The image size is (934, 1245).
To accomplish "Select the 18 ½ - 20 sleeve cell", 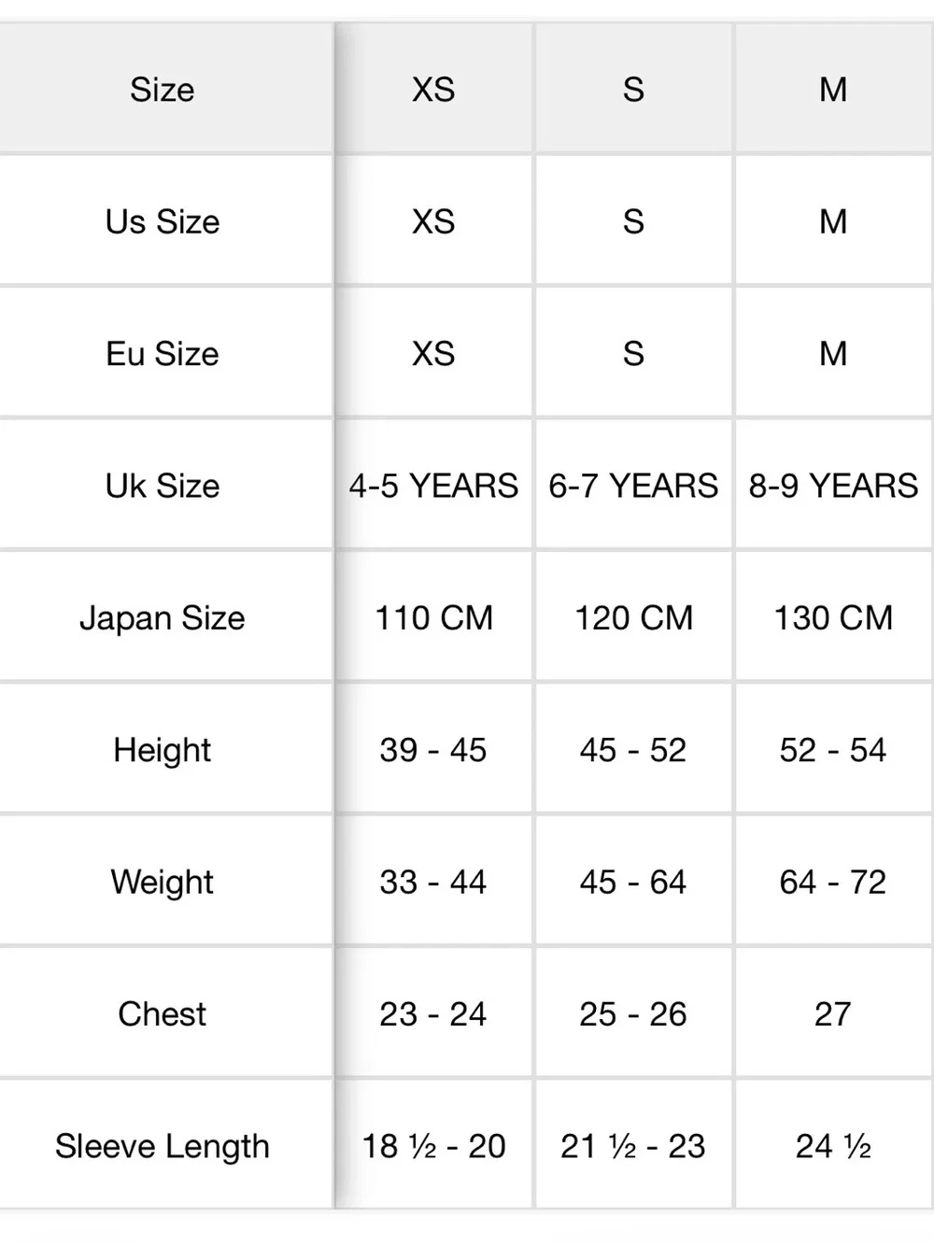I will pos(433,1146).
